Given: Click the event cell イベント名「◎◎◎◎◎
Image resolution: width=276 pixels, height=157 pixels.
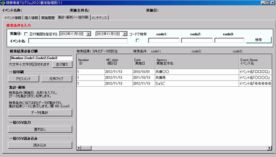Looking at the screenshot, I should point(255,83).
